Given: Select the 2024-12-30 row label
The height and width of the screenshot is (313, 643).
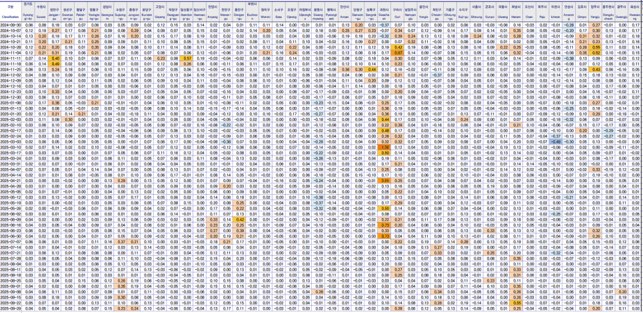Looking at the screenshot, I should click(10, 97).
